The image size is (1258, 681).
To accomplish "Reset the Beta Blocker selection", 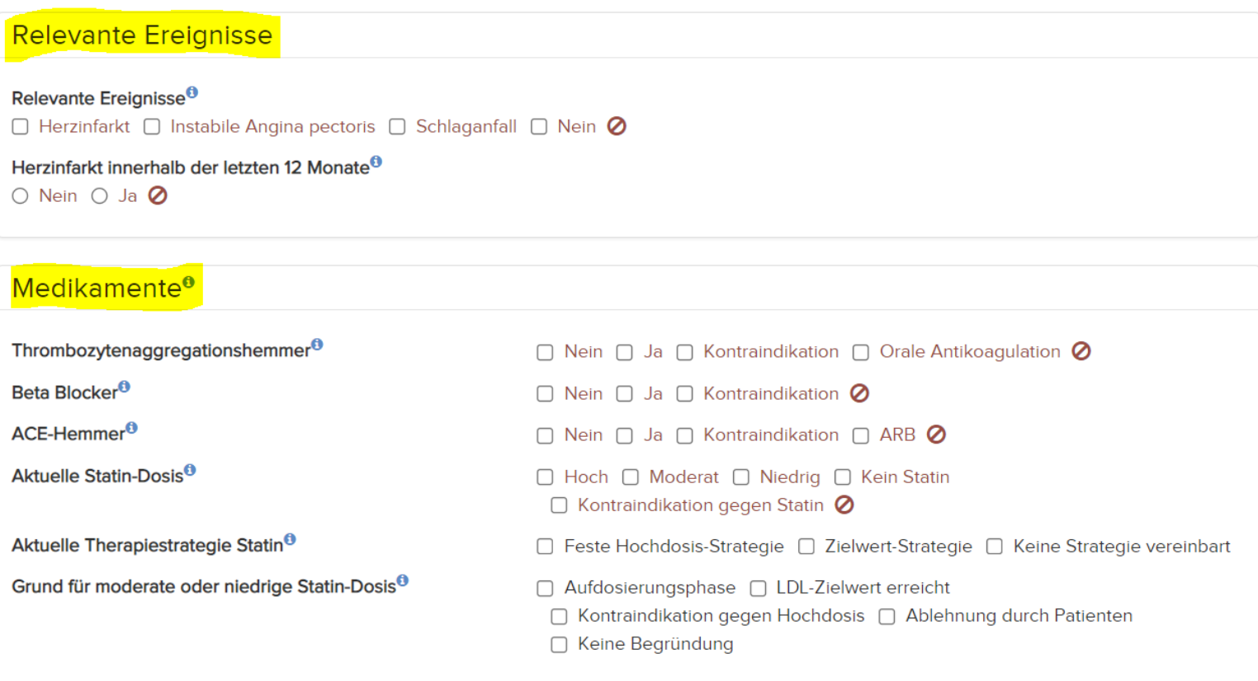I will [859, 393].
